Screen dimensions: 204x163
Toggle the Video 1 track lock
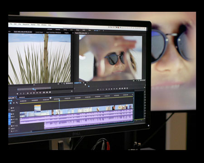(11, 114)
